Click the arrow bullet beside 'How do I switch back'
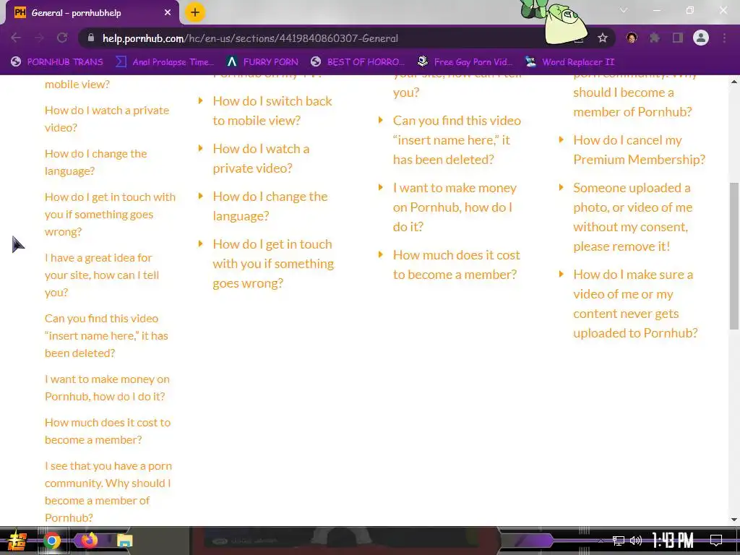The height and width of the screenshot is (555, 740). [201, 100]
